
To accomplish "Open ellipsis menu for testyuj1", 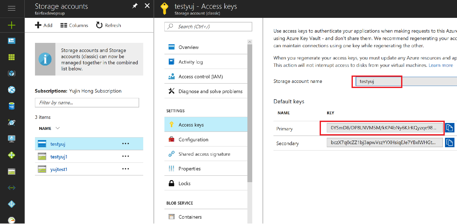I will click(x=126, y=156).
